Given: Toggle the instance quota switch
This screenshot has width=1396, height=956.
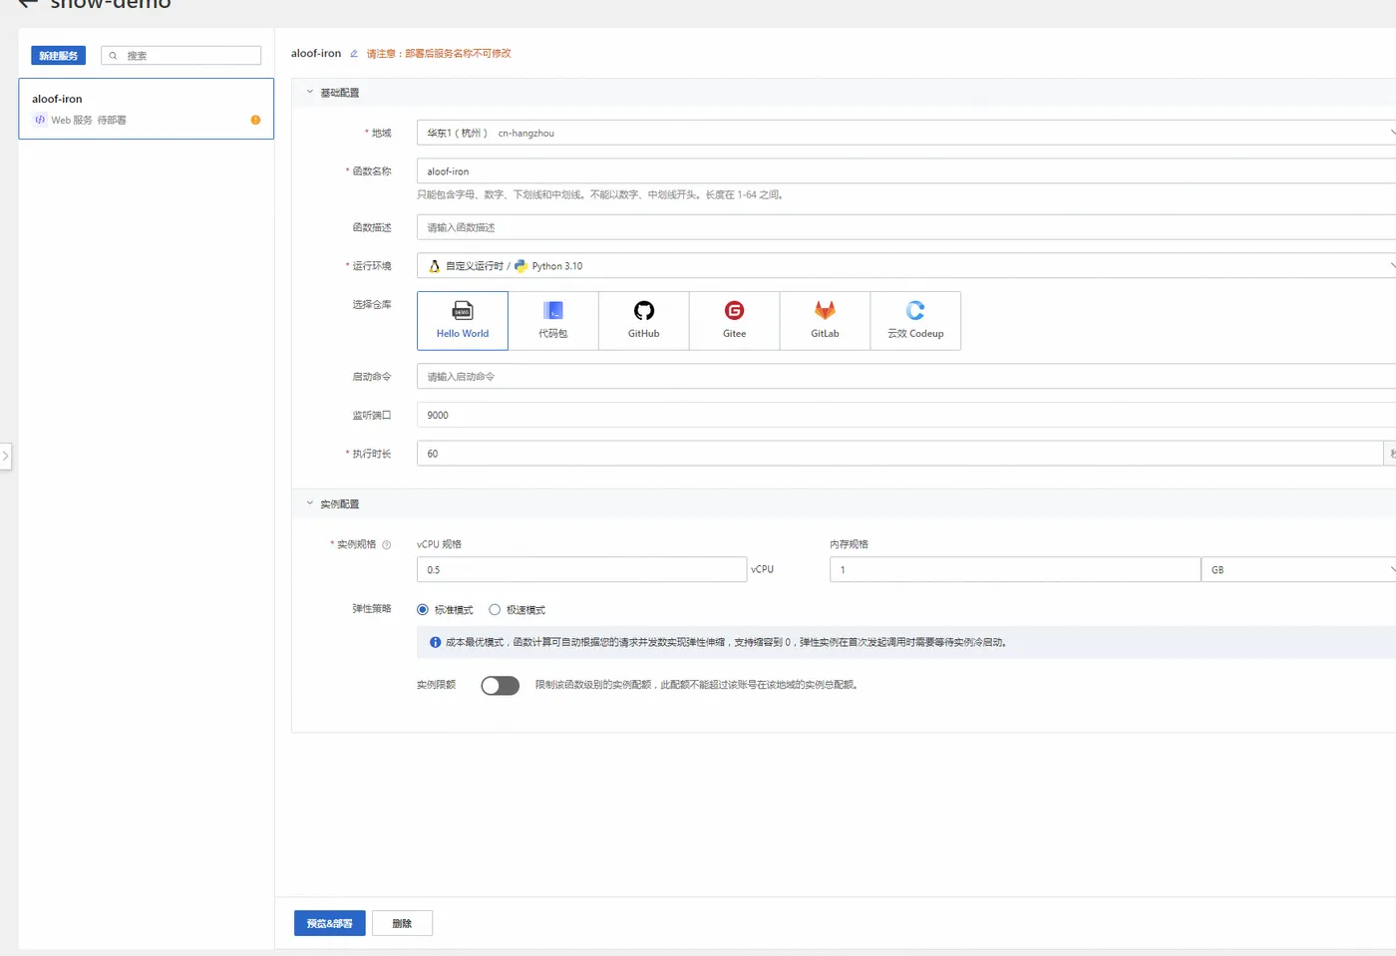Looking at the screenshot, I should (x=501, y=685).
